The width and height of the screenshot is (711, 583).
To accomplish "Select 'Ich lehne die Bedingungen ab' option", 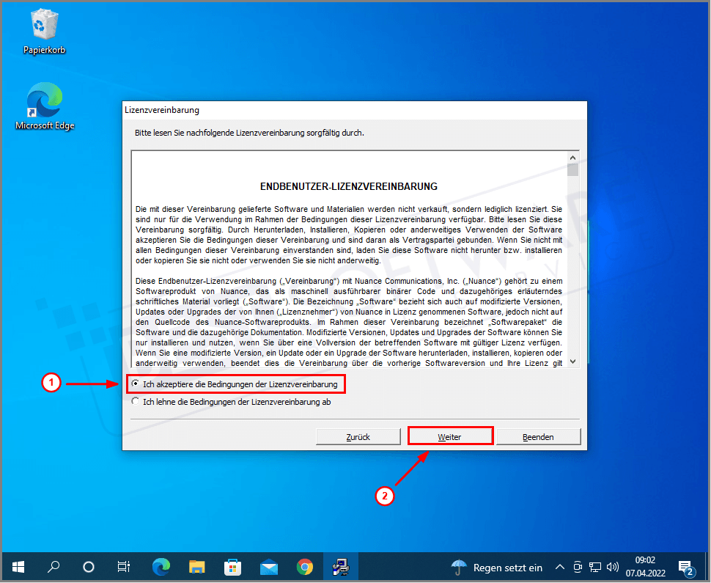I will pos(135,401).
